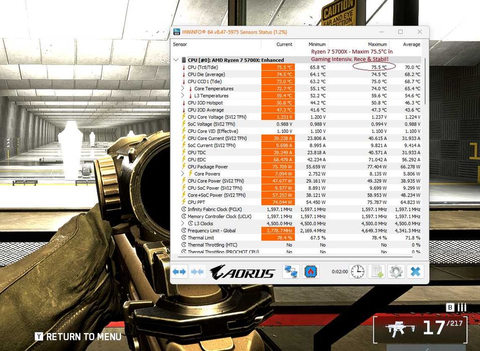Click the B fire-mode key indicator in HUD
The image size is (480, 351).
pyautogui.click(x=450, y=307)
